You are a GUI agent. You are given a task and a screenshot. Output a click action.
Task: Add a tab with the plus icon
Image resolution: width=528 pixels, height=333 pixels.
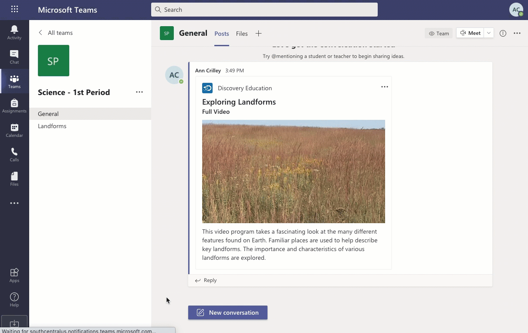tap(258, 34)
